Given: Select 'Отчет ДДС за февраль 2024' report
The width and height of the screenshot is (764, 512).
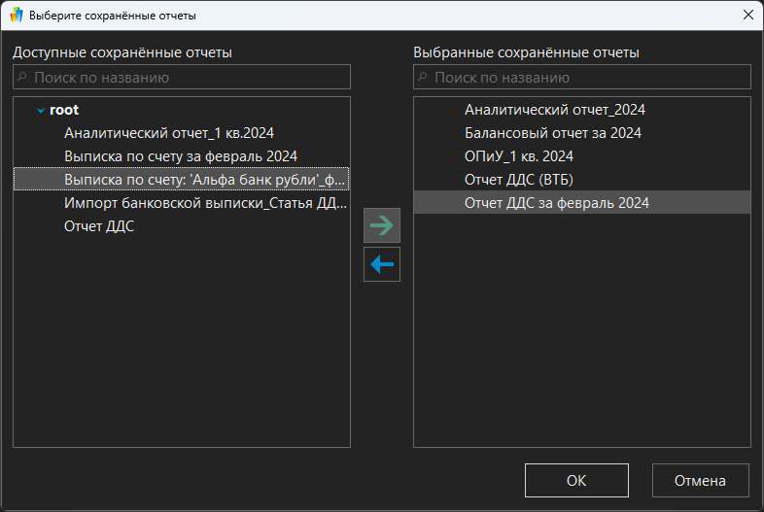Looking at the screenshot, I should [x=556, y=203].
